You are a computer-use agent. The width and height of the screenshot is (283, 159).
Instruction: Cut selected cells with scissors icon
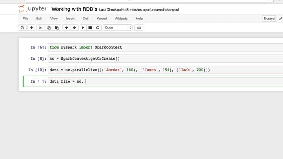point(41,27)
